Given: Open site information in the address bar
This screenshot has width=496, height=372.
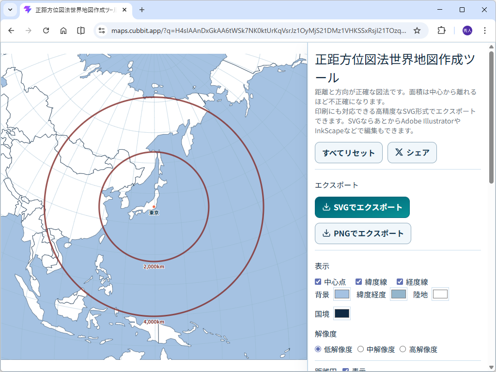Looking at the screenshot, I should pyautogui.click(x=101, y=30).
